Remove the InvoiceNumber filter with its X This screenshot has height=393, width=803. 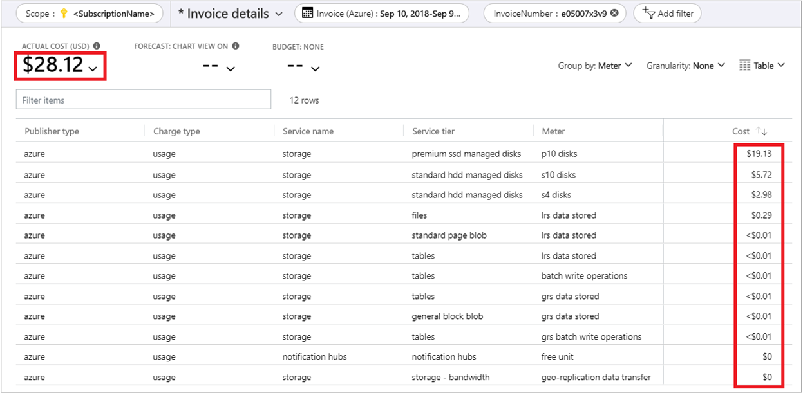[x=614, y=13]
